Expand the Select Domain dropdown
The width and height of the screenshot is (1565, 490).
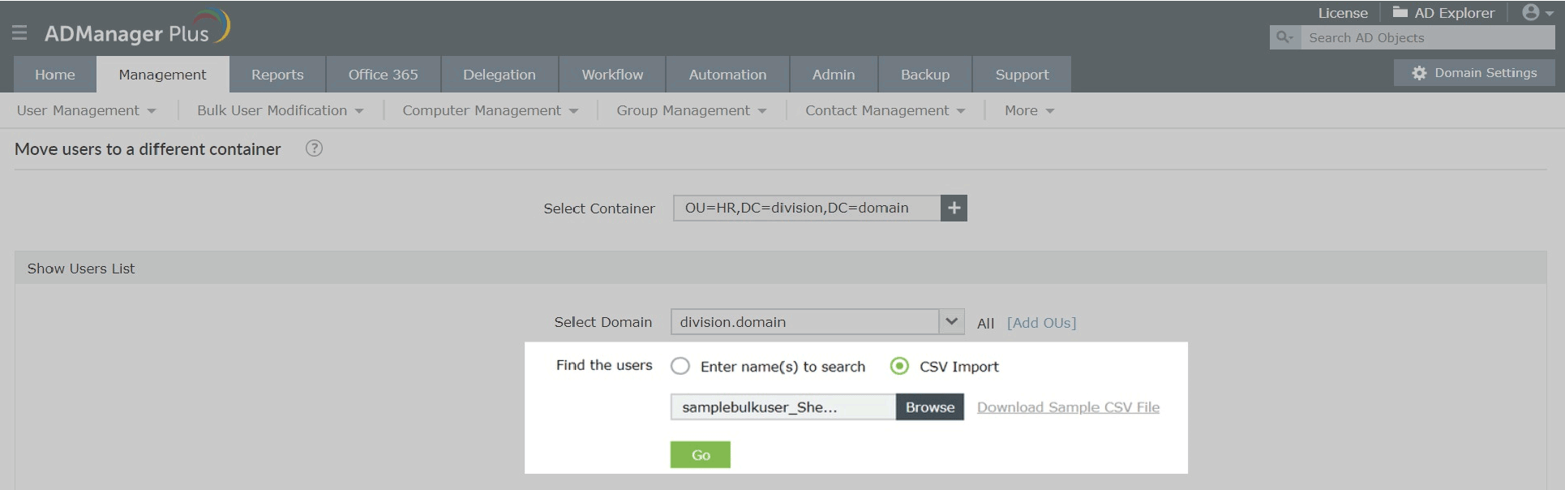951,322
